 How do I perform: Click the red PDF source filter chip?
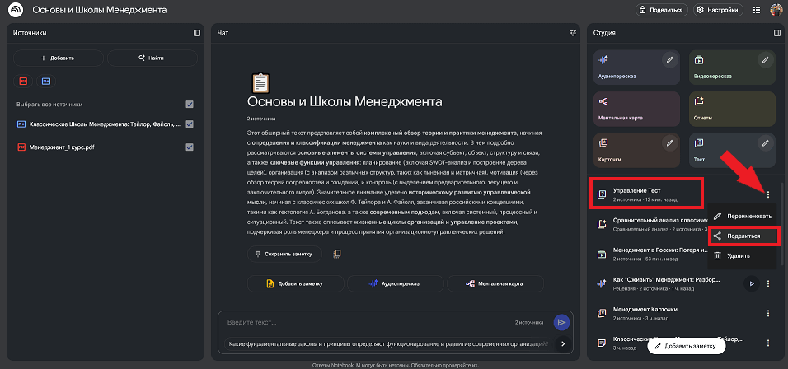(x=22, y=81)
